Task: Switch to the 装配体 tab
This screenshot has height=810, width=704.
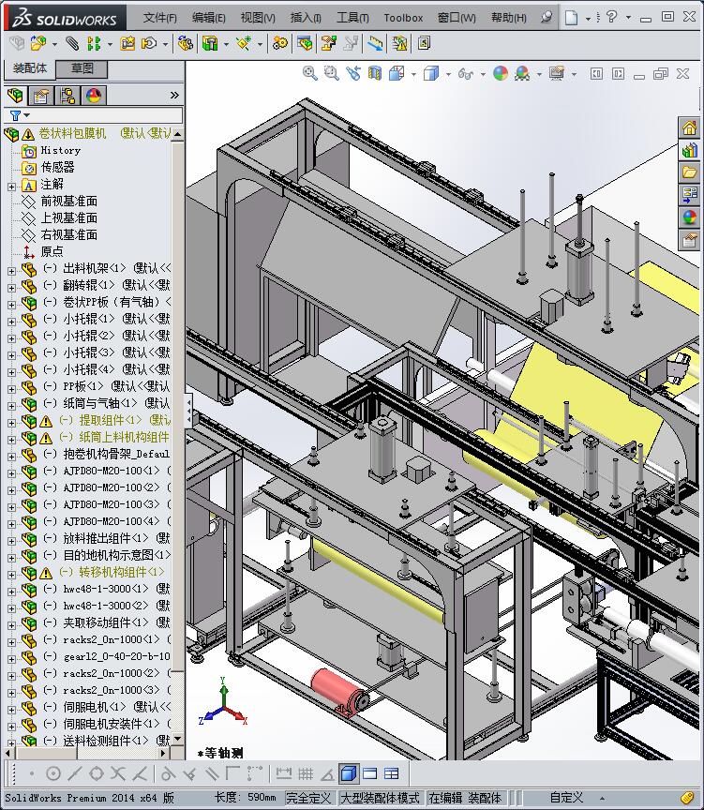Action: point(29,68)
